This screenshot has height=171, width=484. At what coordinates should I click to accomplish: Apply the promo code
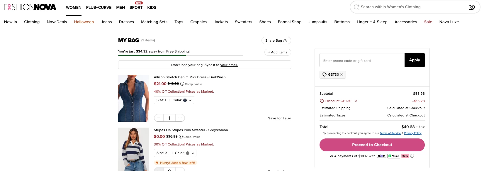tap(415, 60)
